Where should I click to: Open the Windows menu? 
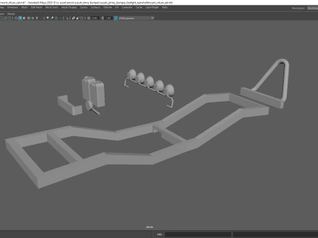click(x=13, y=7)
